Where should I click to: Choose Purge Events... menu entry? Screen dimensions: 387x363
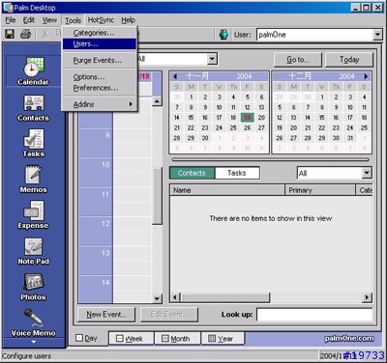point(100,61)
